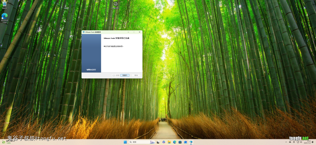Open Task View from the taskbar
Screen dimensions: 316x145
click(x=158, y=142)
